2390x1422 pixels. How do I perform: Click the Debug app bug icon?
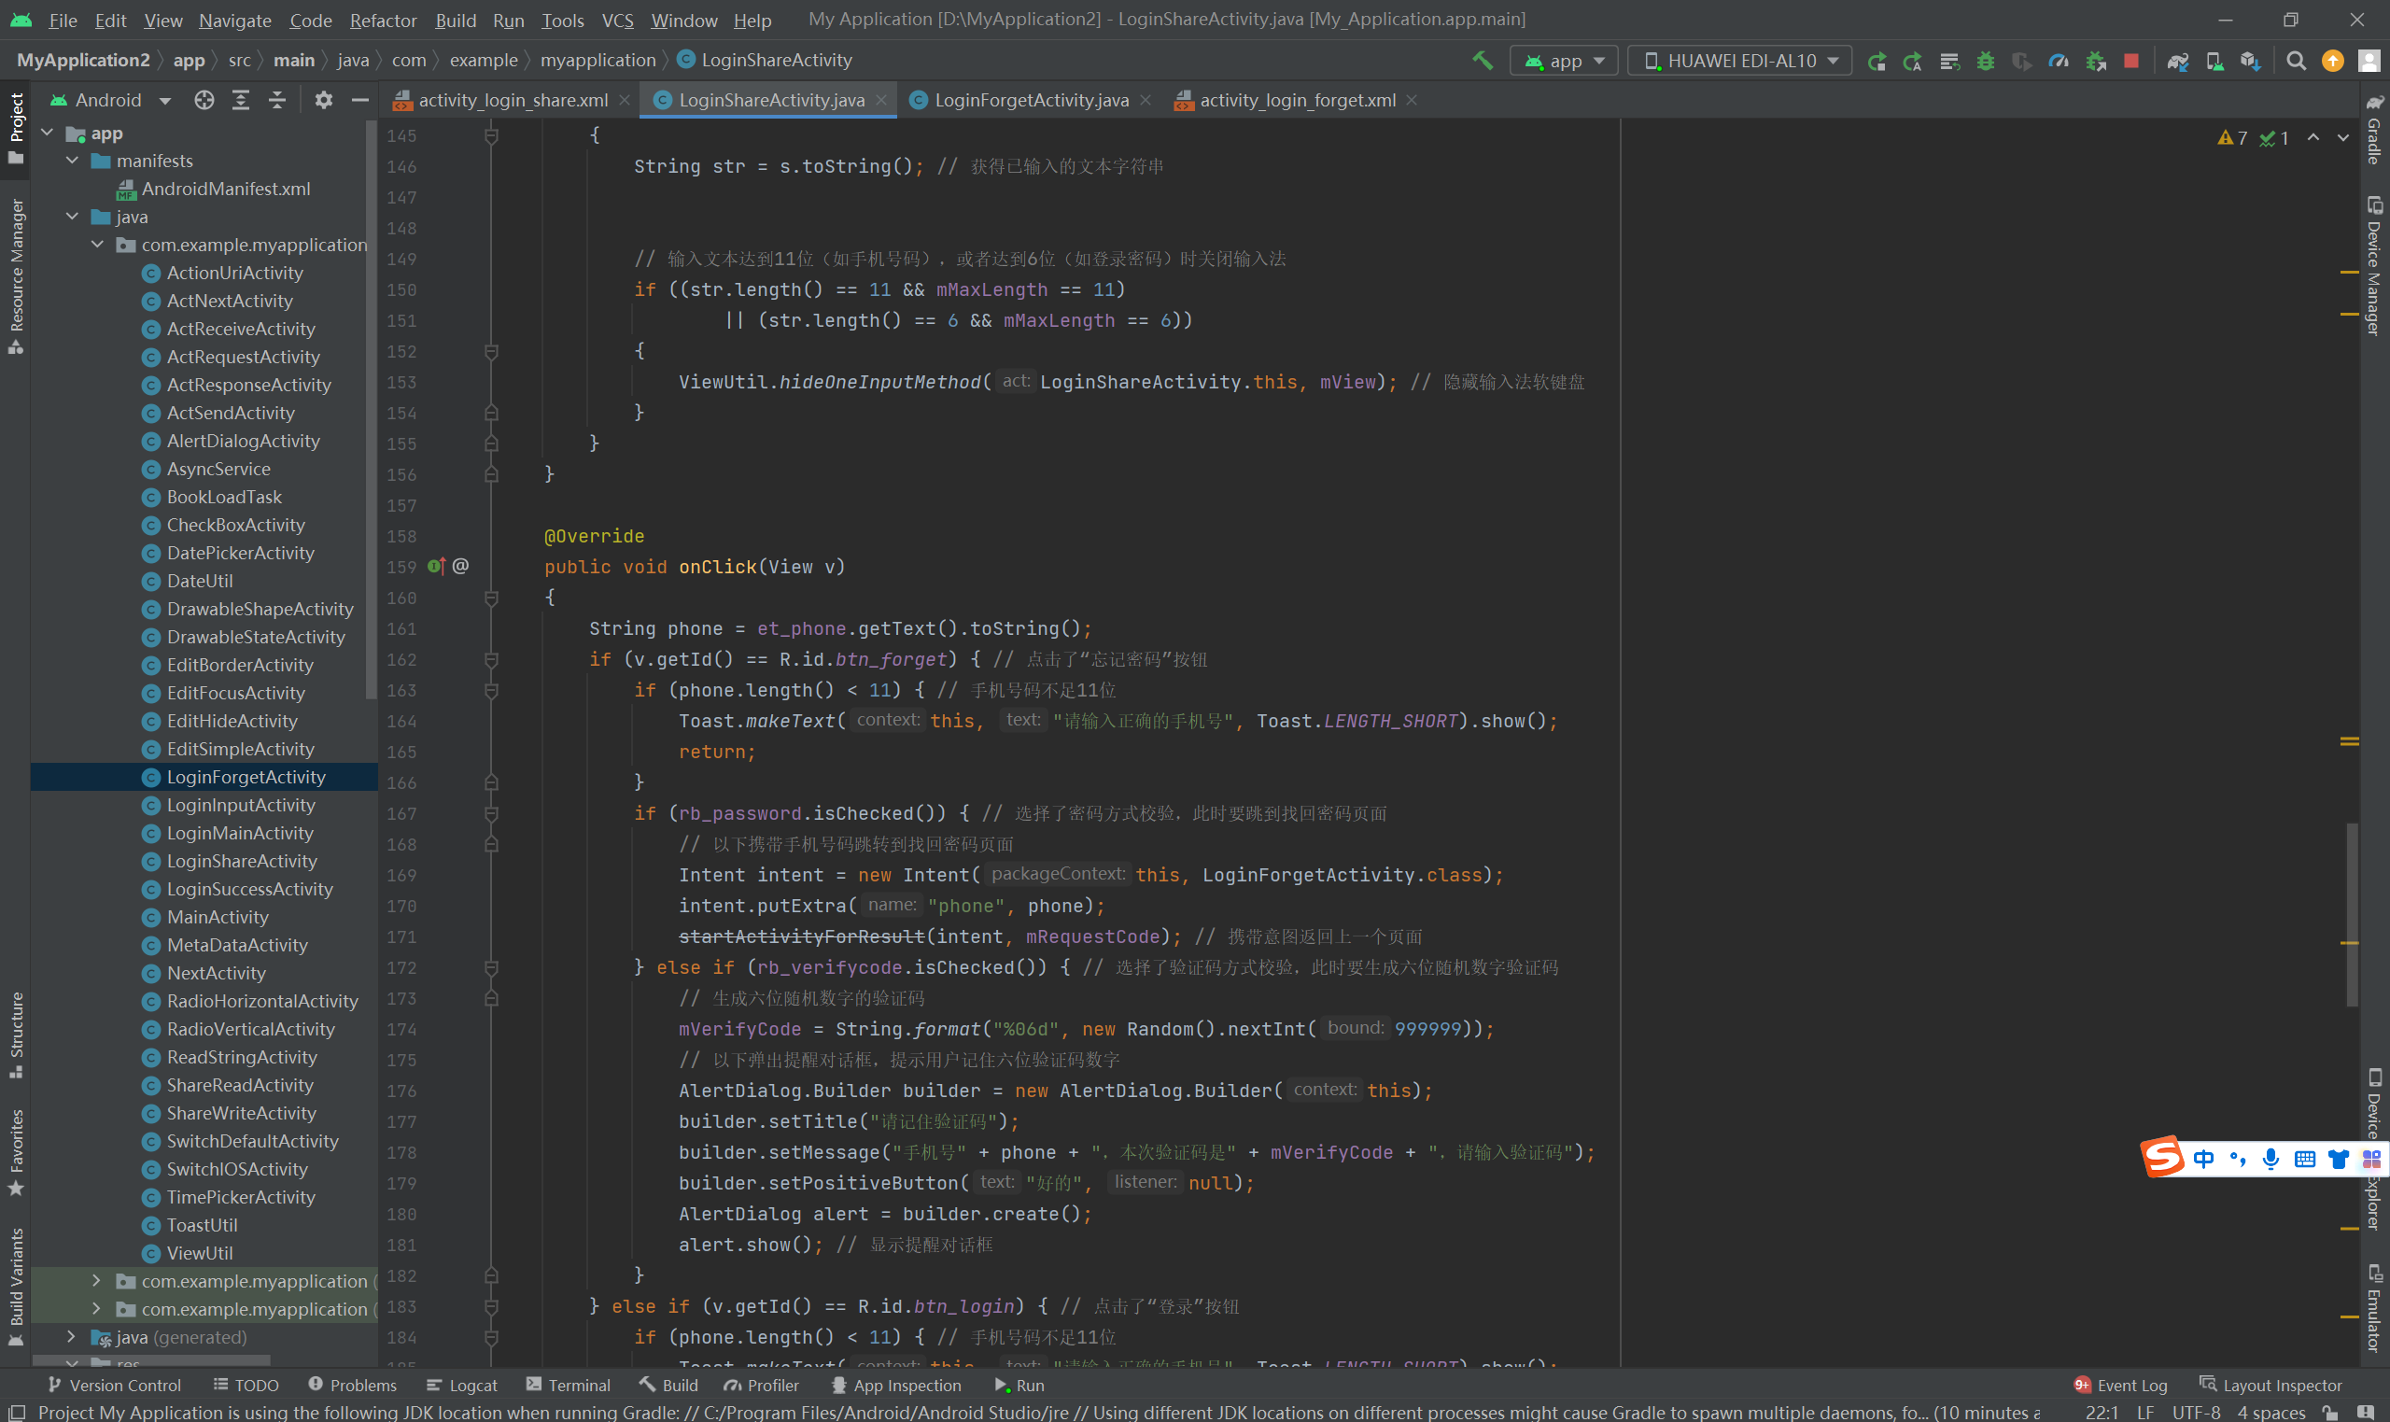pos(1985,61)
